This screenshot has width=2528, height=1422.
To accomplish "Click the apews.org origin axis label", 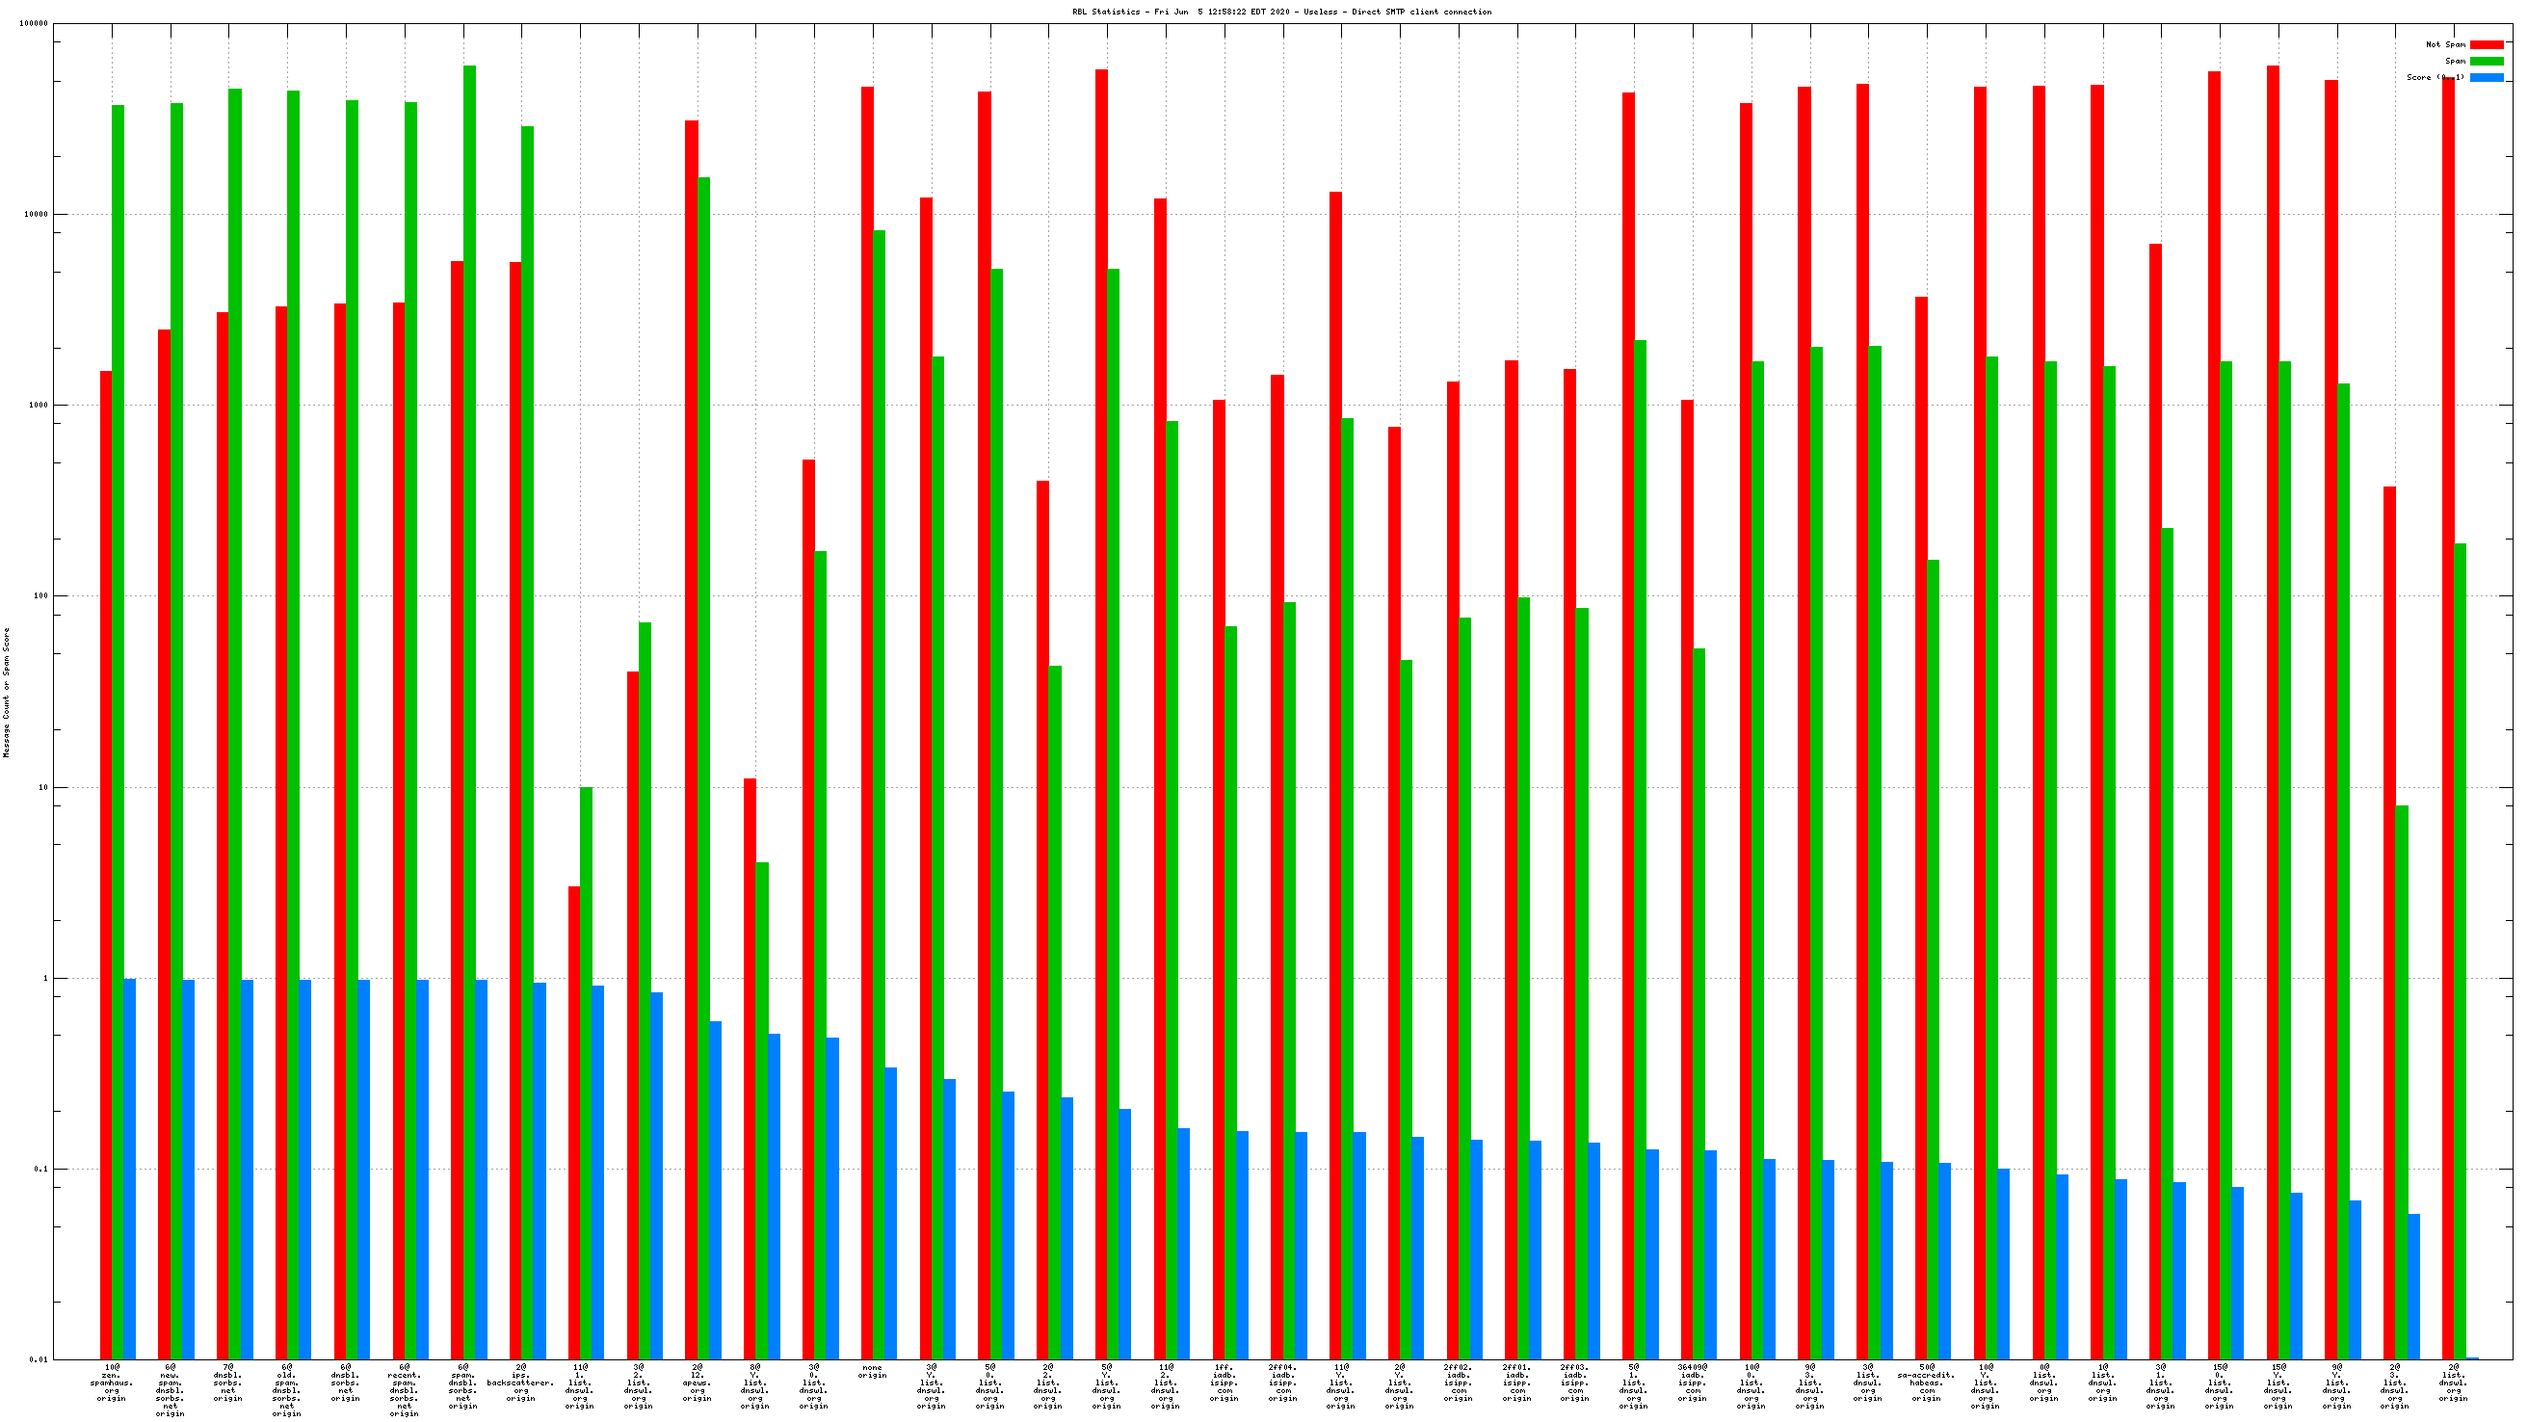I will pos(697,1382).
